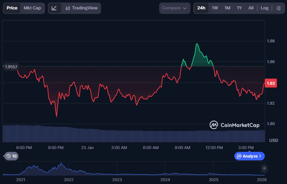Select the 1W timeframe tab
Screen dimensions: 287x184
(215, 8)
